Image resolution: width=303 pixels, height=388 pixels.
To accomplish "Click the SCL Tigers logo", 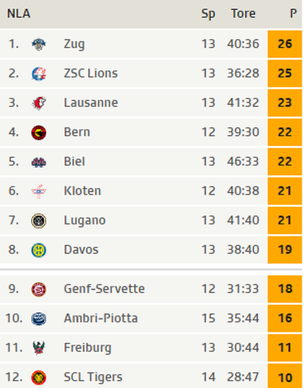I will [x=39, y=378].
